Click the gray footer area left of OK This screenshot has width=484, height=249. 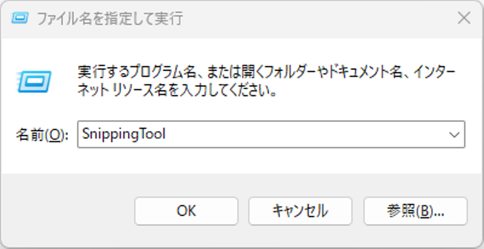pyautogui.click(x=67, y=211)
